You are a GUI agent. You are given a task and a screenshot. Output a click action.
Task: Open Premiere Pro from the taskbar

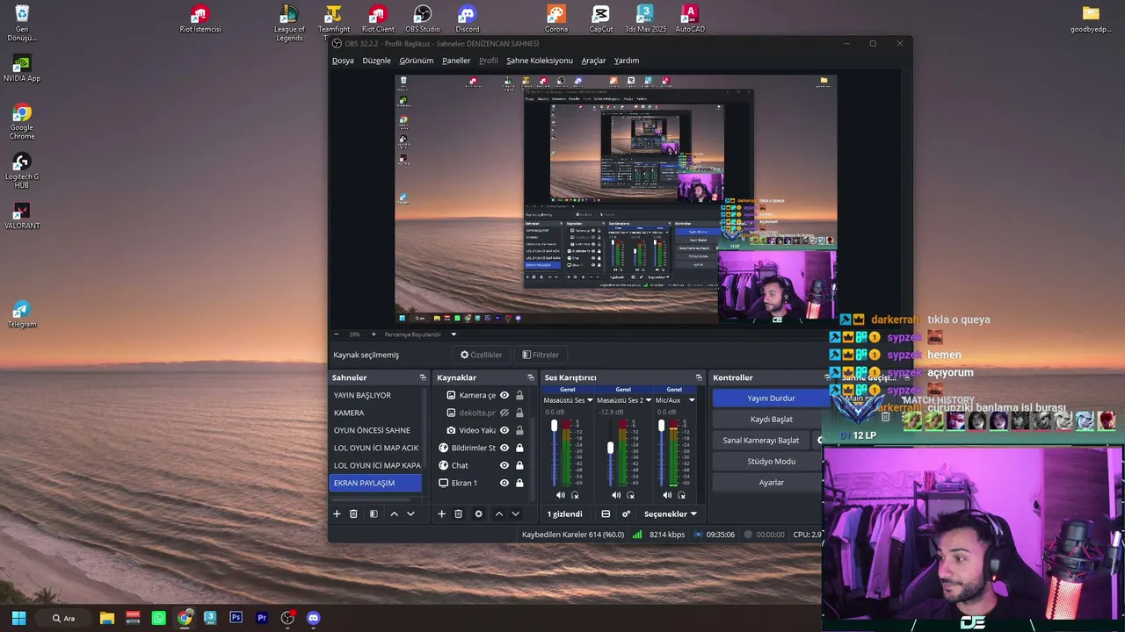click(x=261, y=618)
